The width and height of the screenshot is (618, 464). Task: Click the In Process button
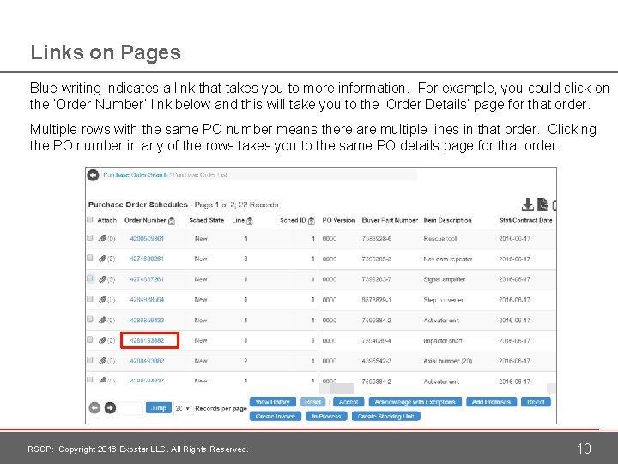(x=326, y=416)
